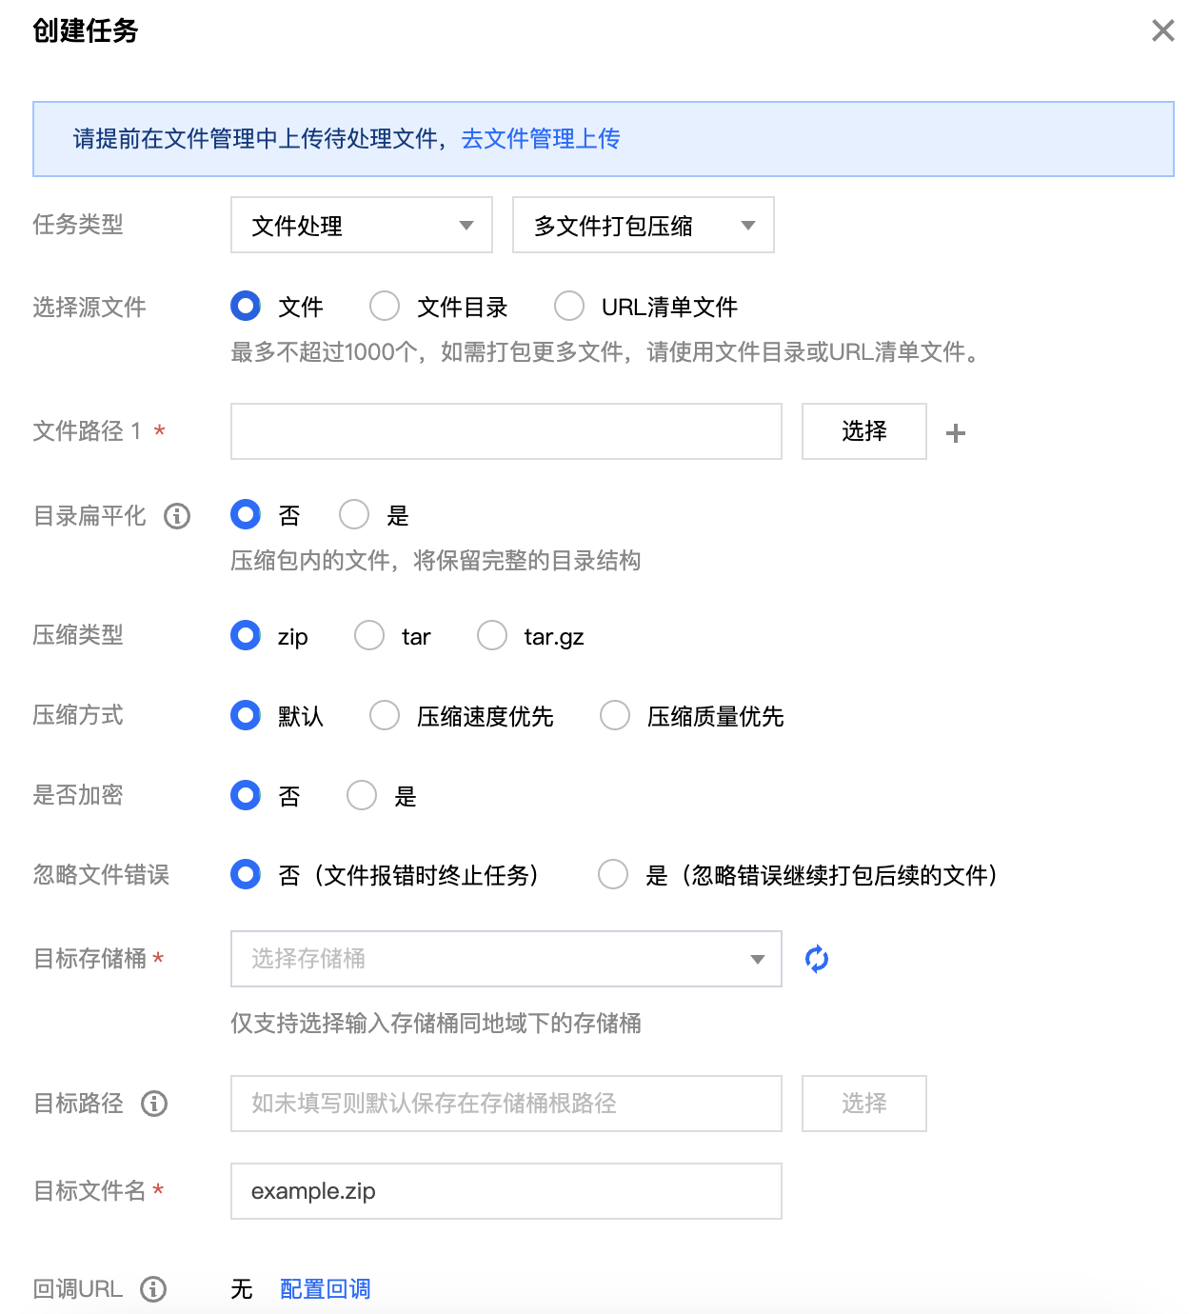
Task: Click 选择 button next to file path
Action: [863, 431]
